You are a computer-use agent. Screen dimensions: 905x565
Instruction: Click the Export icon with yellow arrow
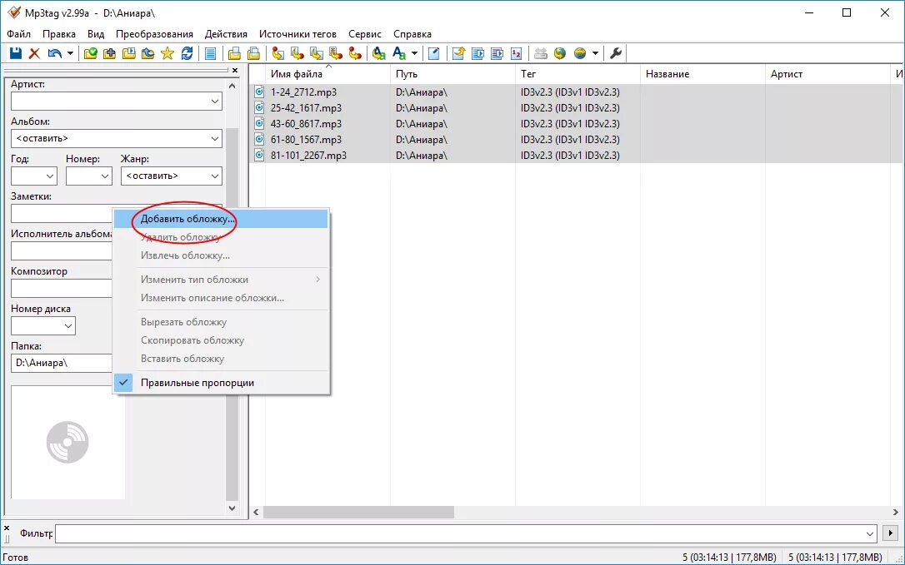[459, 53]
